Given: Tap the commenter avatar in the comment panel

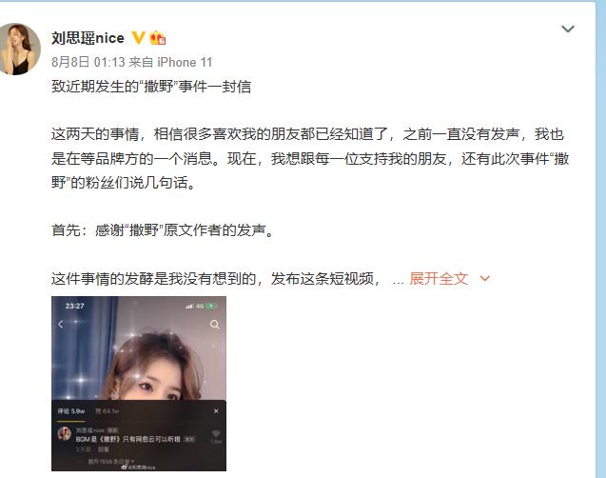Looking at the screenshot, I should tap(65, 433).
